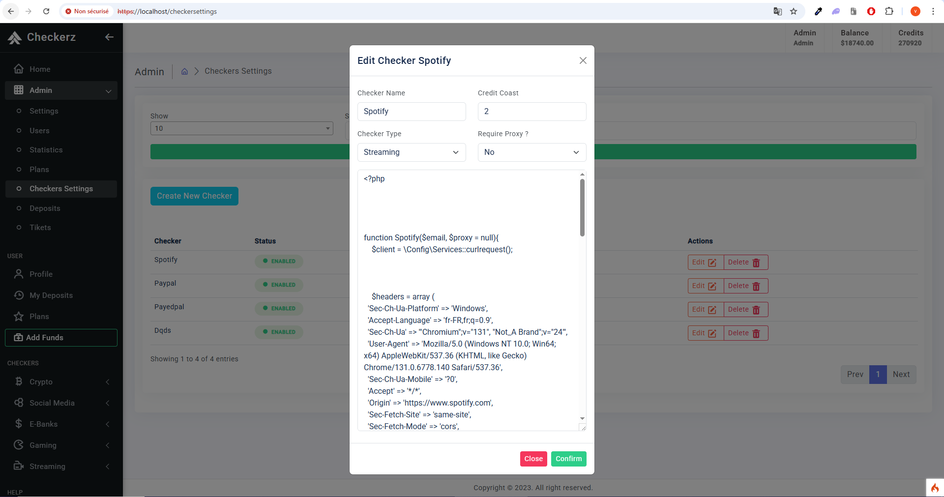The width and height of the screenshot is (944, 497).
Task: Click the color picker eyedropper extension
Action: [x=818, y=11]
